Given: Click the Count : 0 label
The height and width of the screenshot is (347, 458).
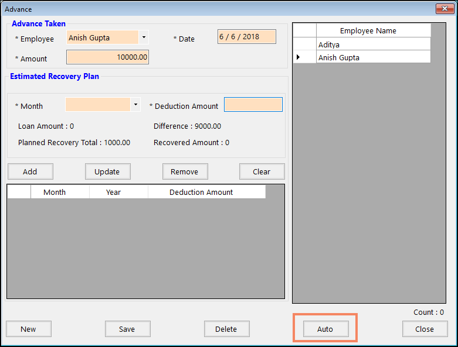Looking at the screenshot, I should coord(429,312).
